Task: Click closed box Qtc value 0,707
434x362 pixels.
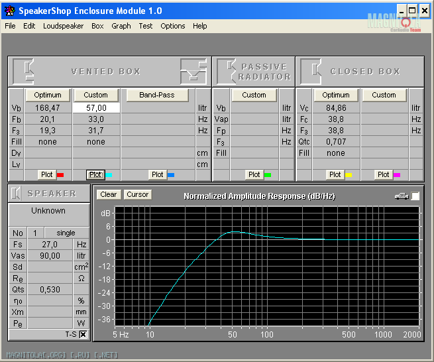Action: tap(336, 142)
